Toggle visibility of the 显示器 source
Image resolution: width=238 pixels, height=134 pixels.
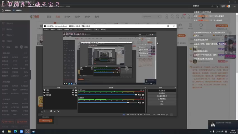73,95
